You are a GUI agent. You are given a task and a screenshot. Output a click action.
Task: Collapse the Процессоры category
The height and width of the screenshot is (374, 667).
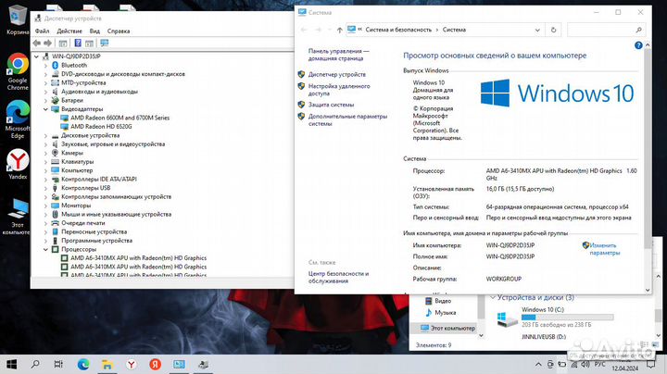click(45, 249)
